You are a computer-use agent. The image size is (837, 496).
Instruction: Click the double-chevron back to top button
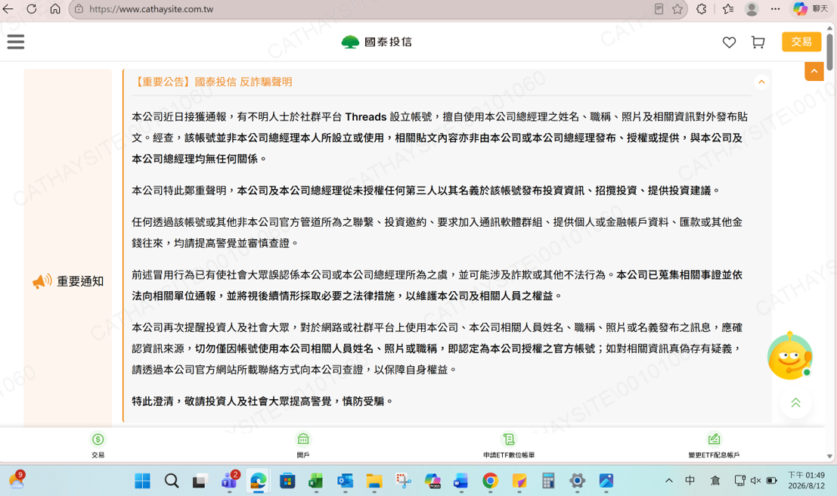(795, 402)
